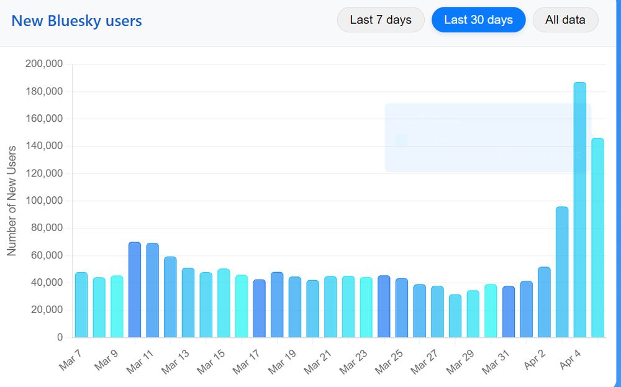Select the Mar 10 bar, tallest in March
The width and height of the screenshot is (621, 387).
[135, 290]
